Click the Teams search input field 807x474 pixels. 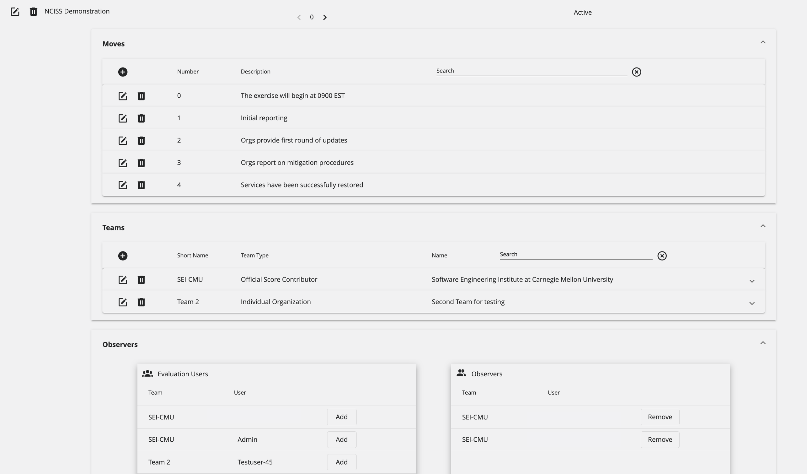(575, 255)
